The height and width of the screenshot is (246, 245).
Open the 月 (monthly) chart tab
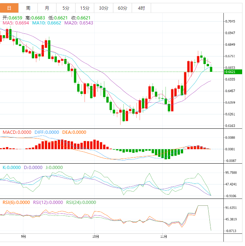point(47,8)
